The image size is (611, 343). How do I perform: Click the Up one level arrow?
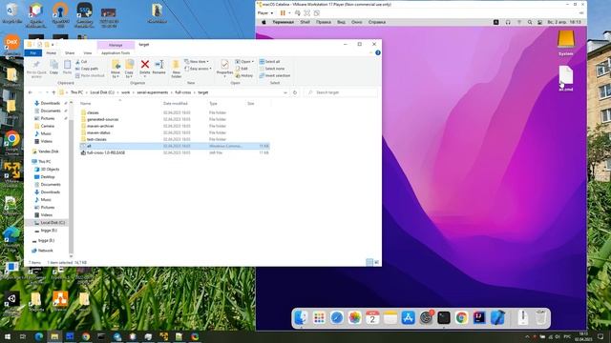click(53, 92)
